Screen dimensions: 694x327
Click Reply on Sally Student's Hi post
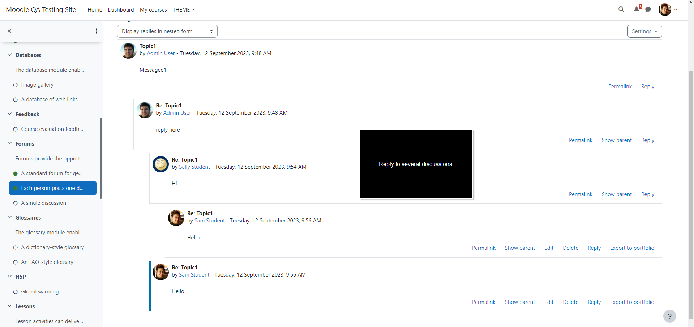pos(648,194)
